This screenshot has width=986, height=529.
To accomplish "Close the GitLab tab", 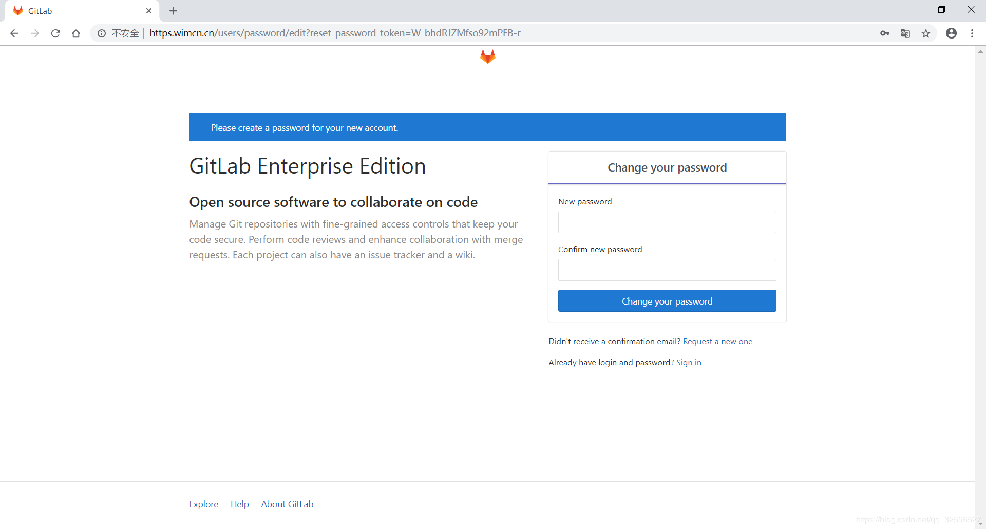I will pos(149,11).
